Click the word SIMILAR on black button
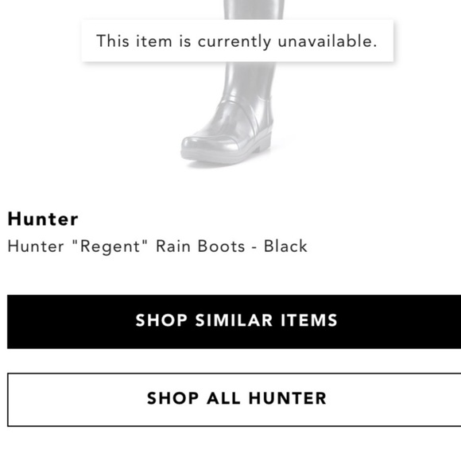The image size is (461, 461). click(234, 320)
